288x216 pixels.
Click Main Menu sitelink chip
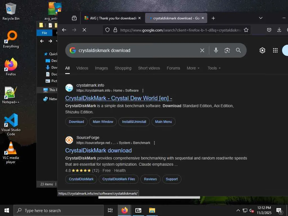pos(163,122)
